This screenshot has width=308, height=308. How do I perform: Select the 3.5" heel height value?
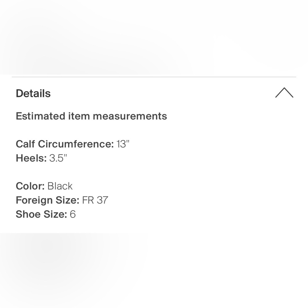58,158
